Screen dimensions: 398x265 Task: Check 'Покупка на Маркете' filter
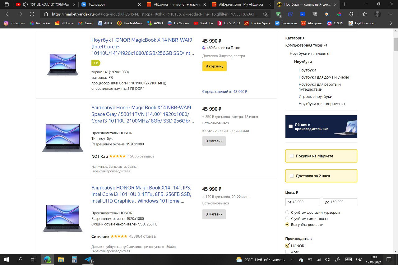click(x=292, y=156)
